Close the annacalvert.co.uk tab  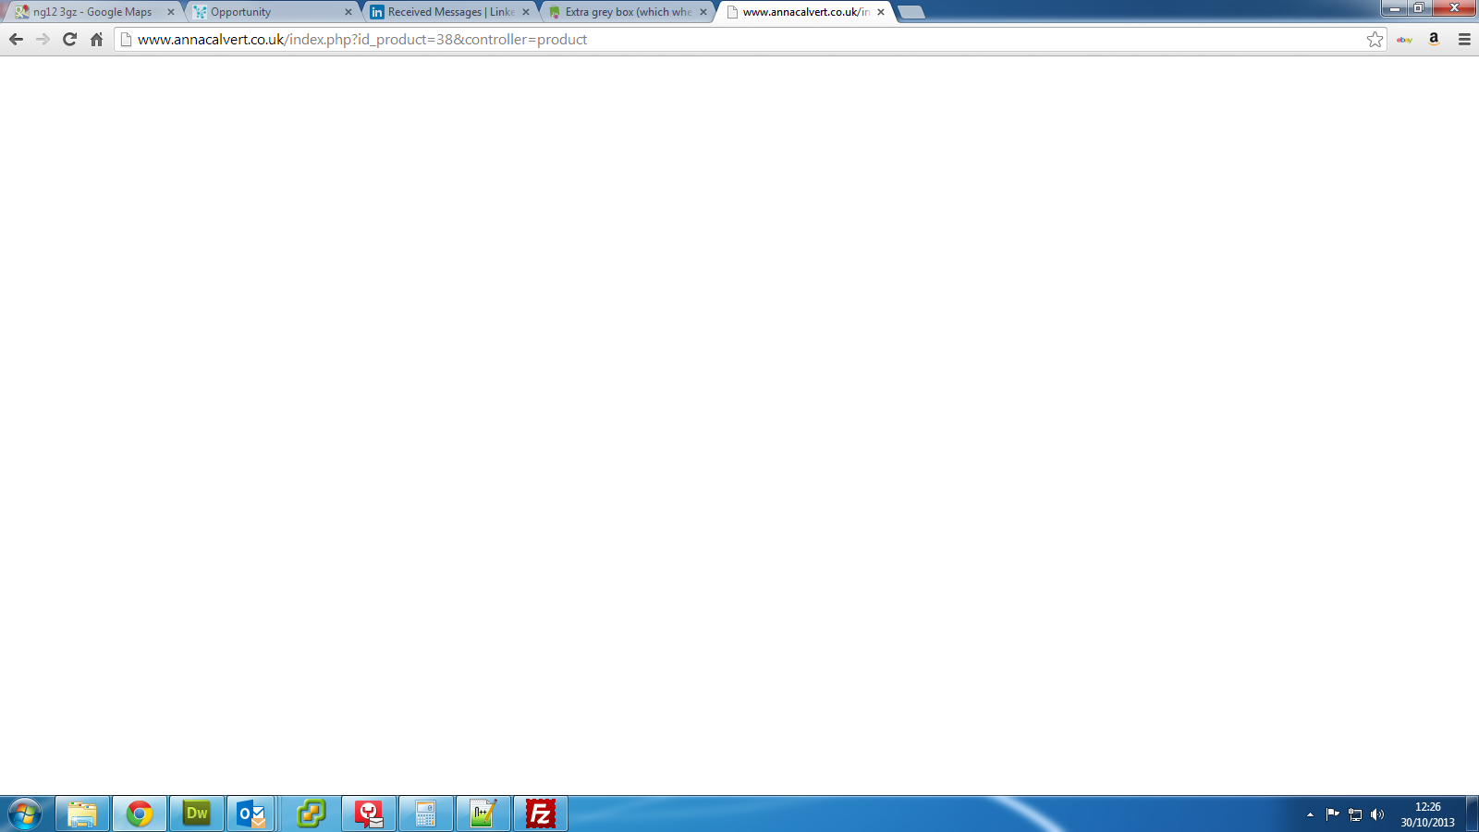[x=881, y=12]
